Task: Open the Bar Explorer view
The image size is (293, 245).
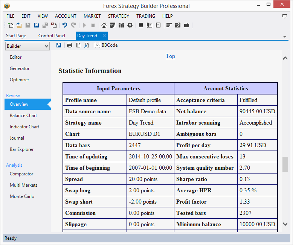Action: point(22,149)
